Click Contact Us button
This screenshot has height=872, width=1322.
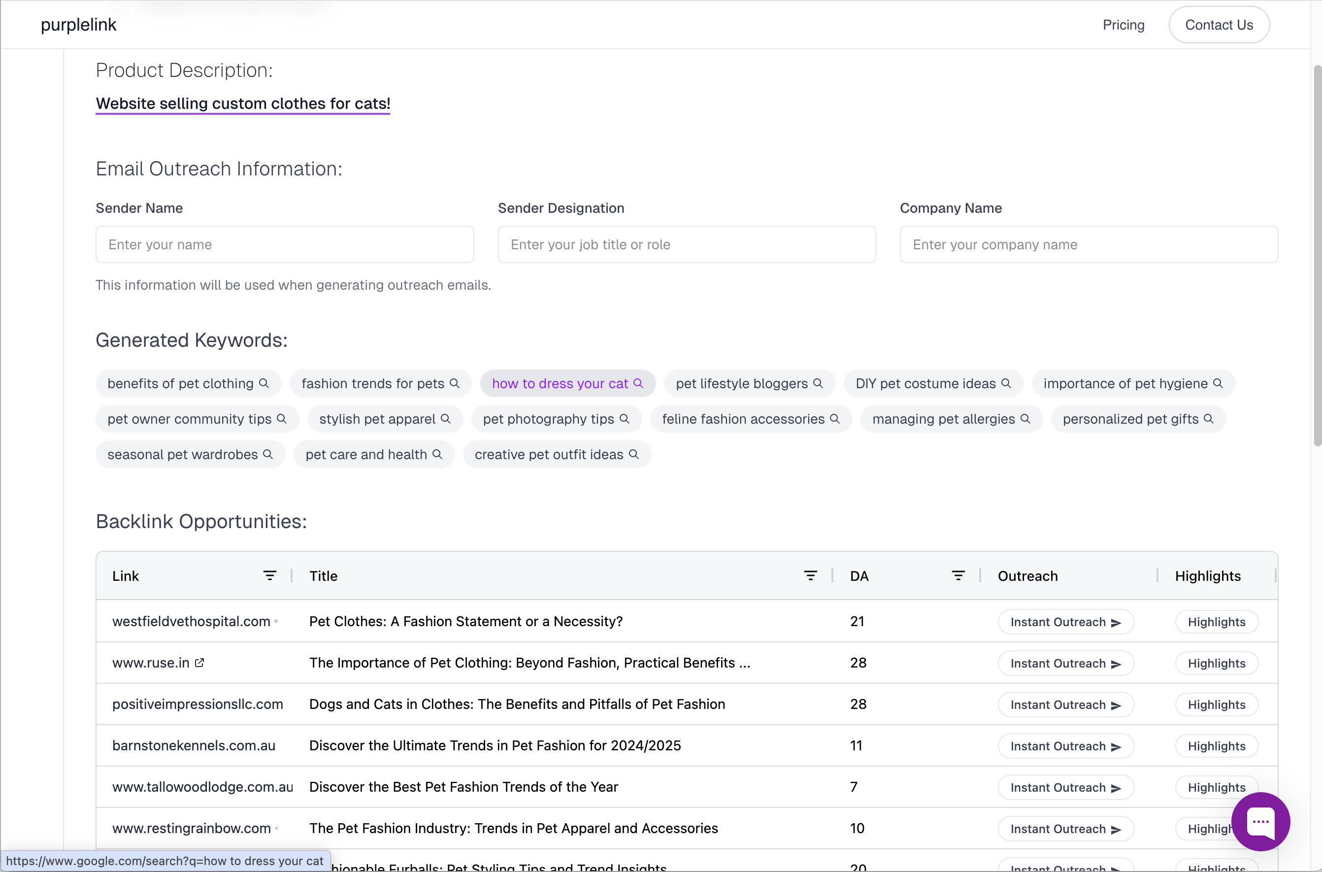tap(1219, 25)
